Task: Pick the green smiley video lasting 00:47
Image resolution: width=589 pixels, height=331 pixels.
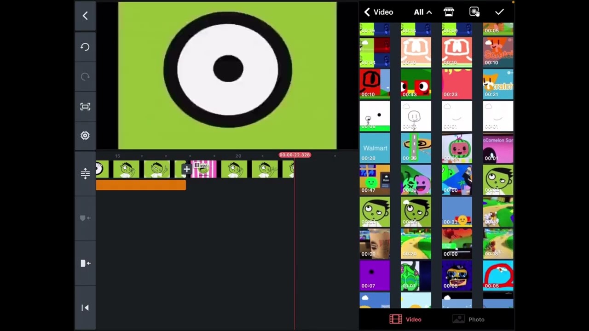Action: [x=375, y=180]
